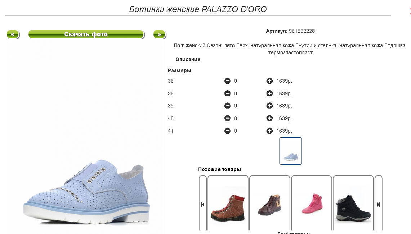Viewport: 411px width, 234px height.
Task: Decrease quantity for size 36
Action: click(227, 81)
